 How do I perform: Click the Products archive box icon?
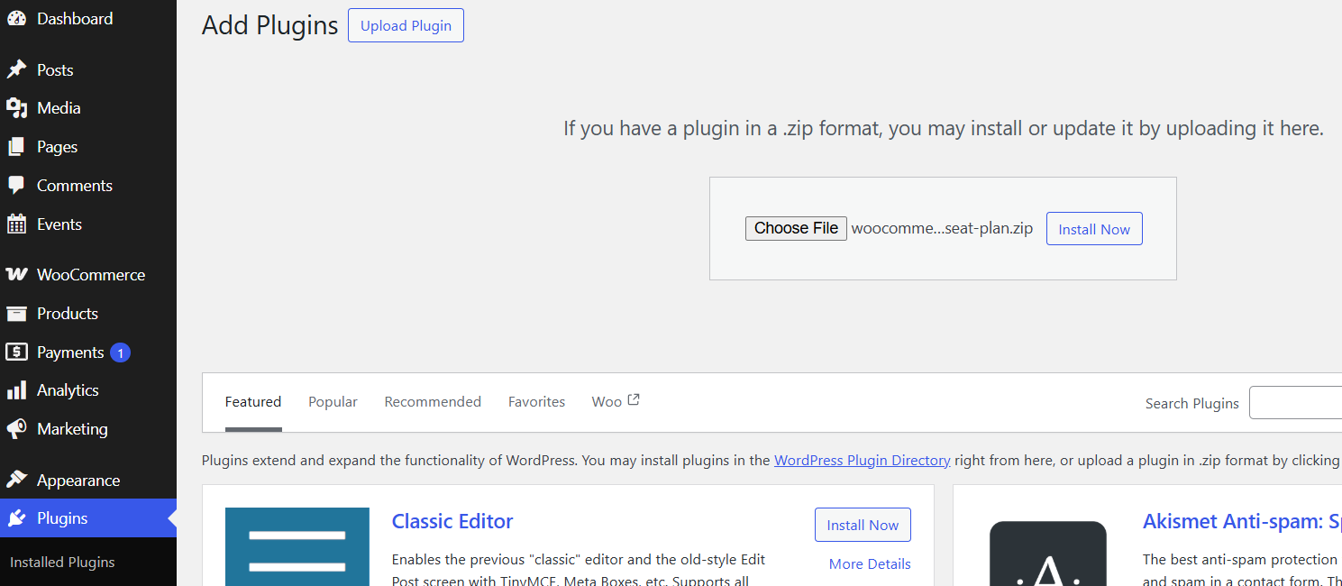coord(16,314)
